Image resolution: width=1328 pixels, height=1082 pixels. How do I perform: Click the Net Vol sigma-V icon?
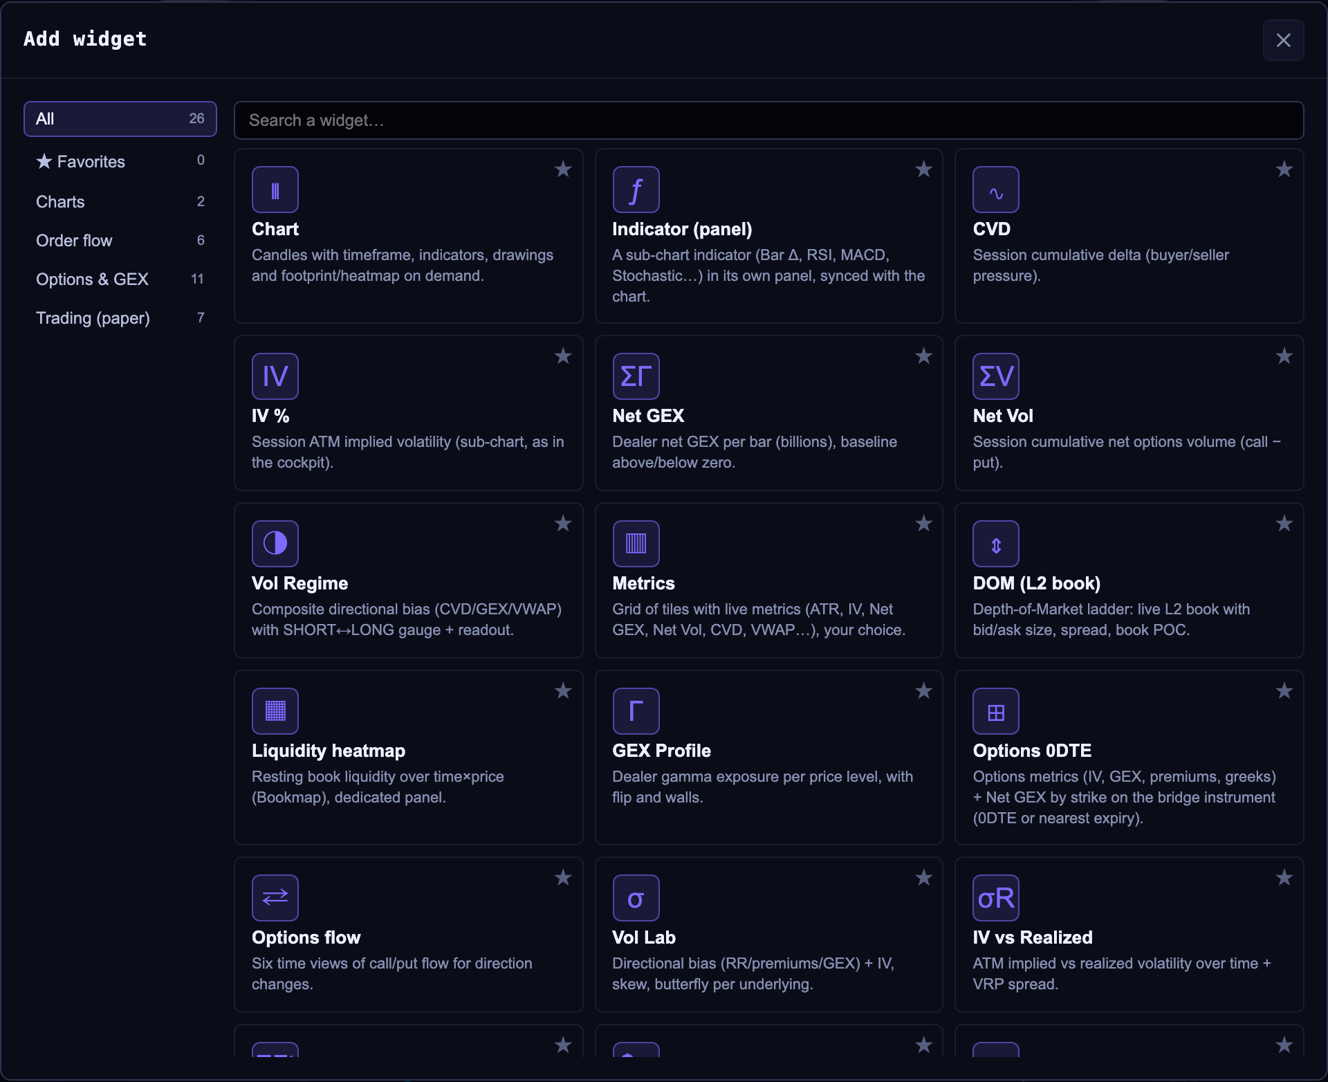996,376
